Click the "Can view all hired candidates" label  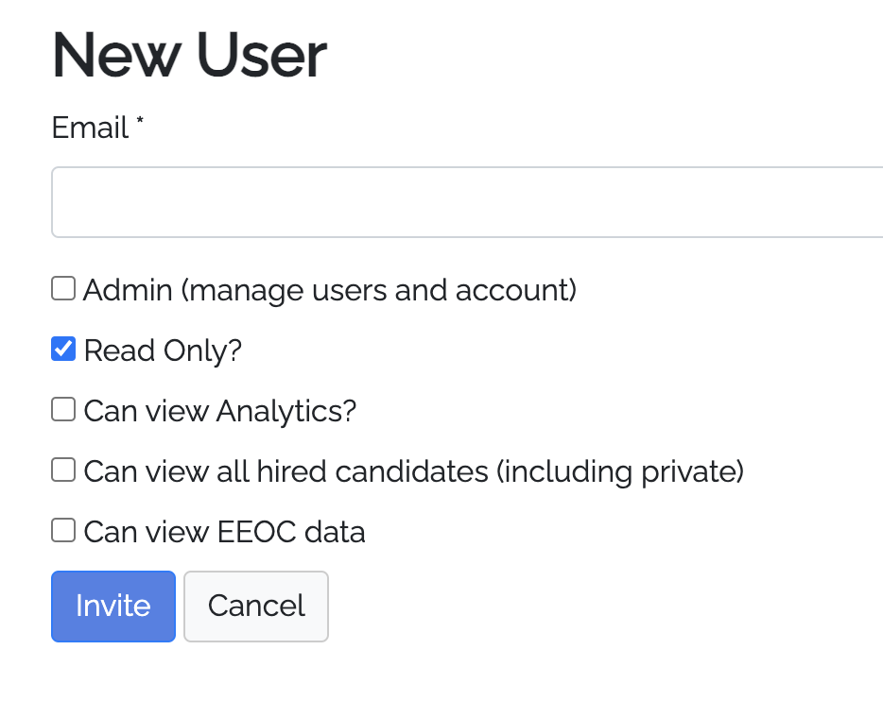click(x=413, y=471)
